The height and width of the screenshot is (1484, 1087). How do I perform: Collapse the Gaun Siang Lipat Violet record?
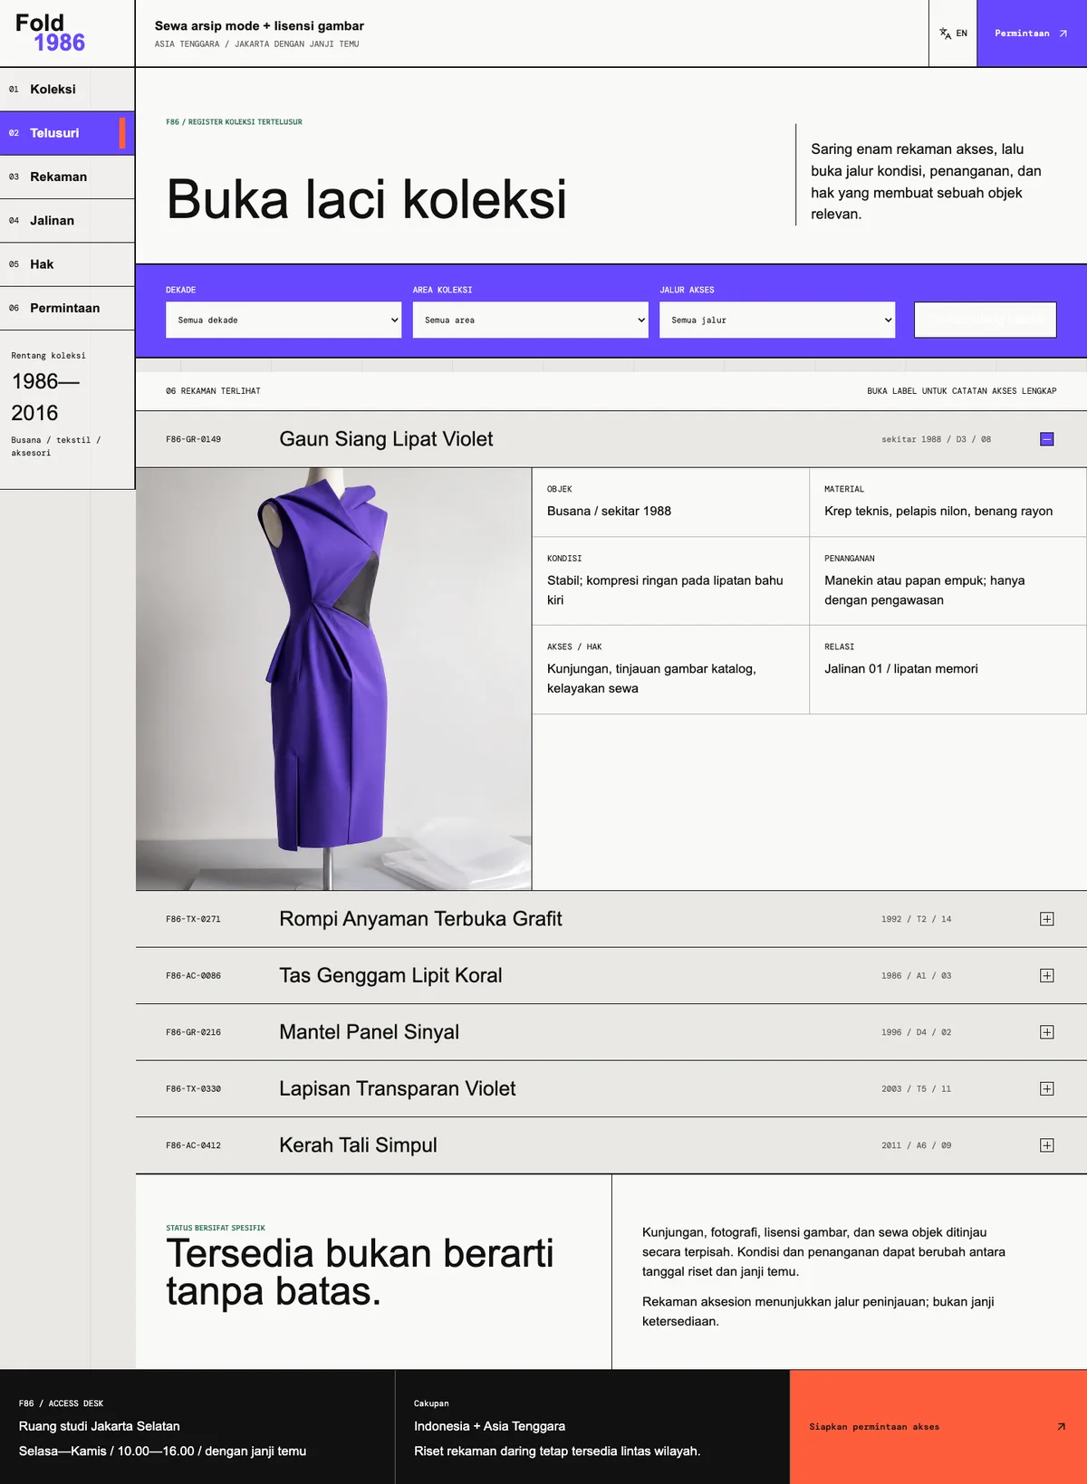pos(1046,439)
